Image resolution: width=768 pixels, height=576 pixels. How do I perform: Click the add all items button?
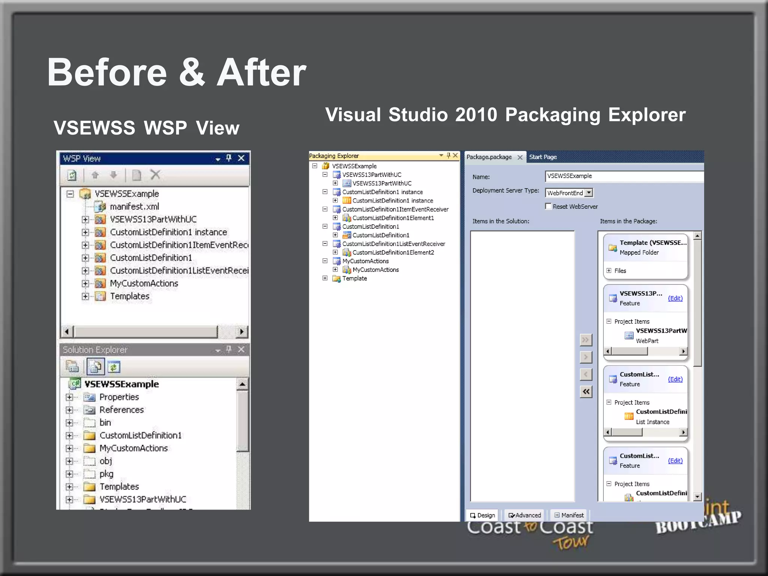[585, 340]
